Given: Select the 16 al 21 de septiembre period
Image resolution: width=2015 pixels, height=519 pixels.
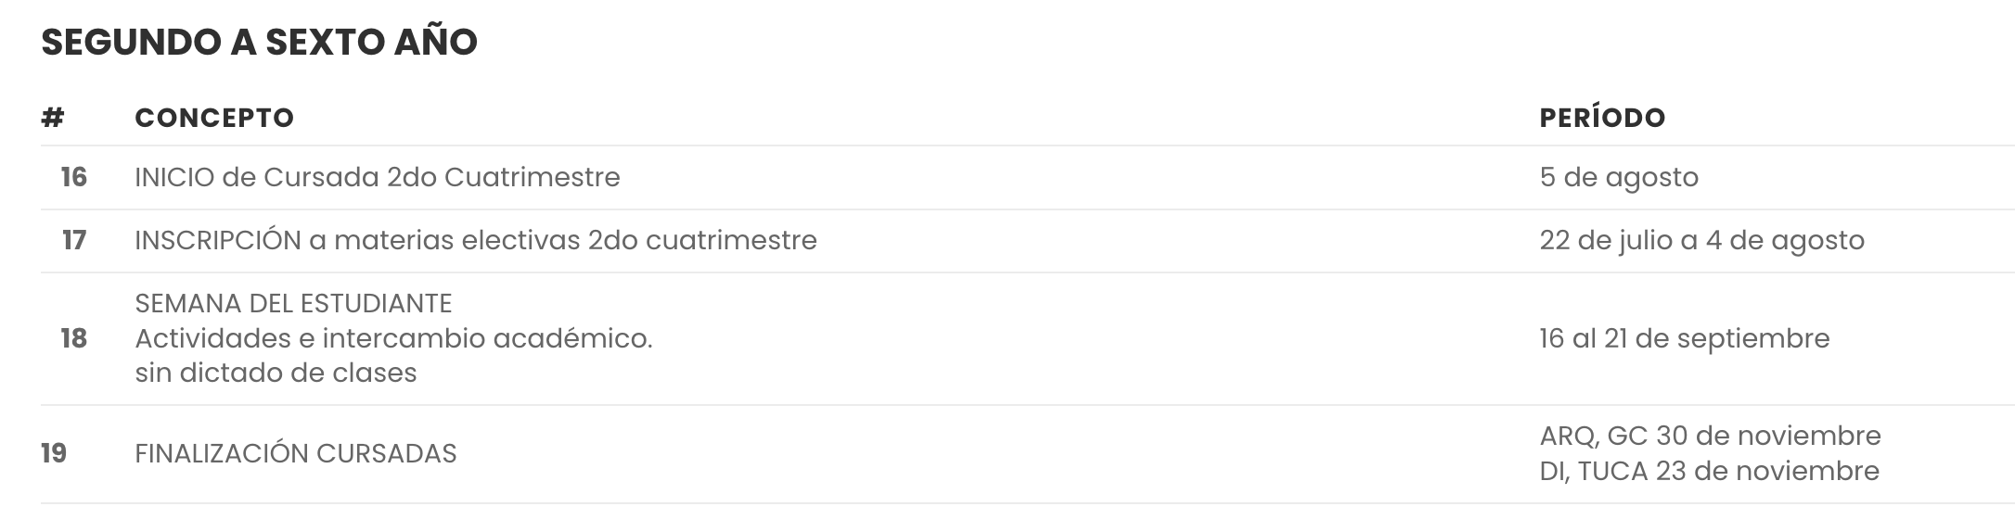Looking at the screenshot, I should 1684,338.
